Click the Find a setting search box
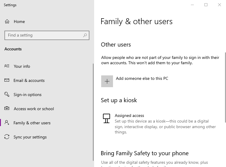Viewport: 226px width, 167px height. (x=44, y=35)
